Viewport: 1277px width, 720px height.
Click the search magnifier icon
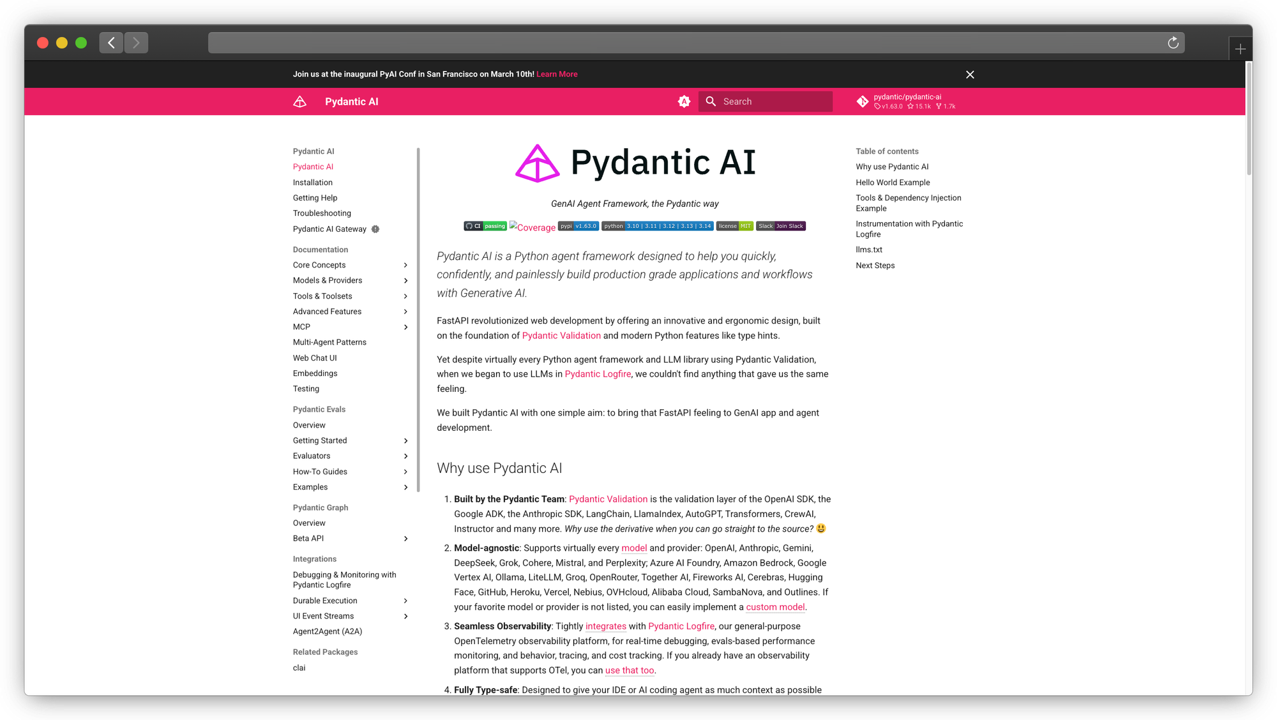click(x=711, y=101)
